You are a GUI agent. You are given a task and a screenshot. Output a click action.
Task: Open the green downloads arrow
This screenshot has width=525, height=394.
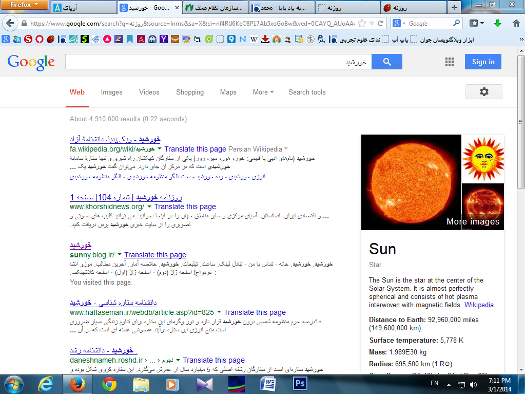pos(497,24)
